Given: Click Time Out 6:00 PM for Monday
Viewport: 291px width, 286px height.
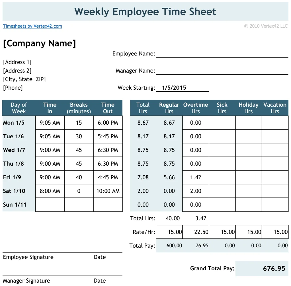Looking at the screenshot, I should (108, 123).
